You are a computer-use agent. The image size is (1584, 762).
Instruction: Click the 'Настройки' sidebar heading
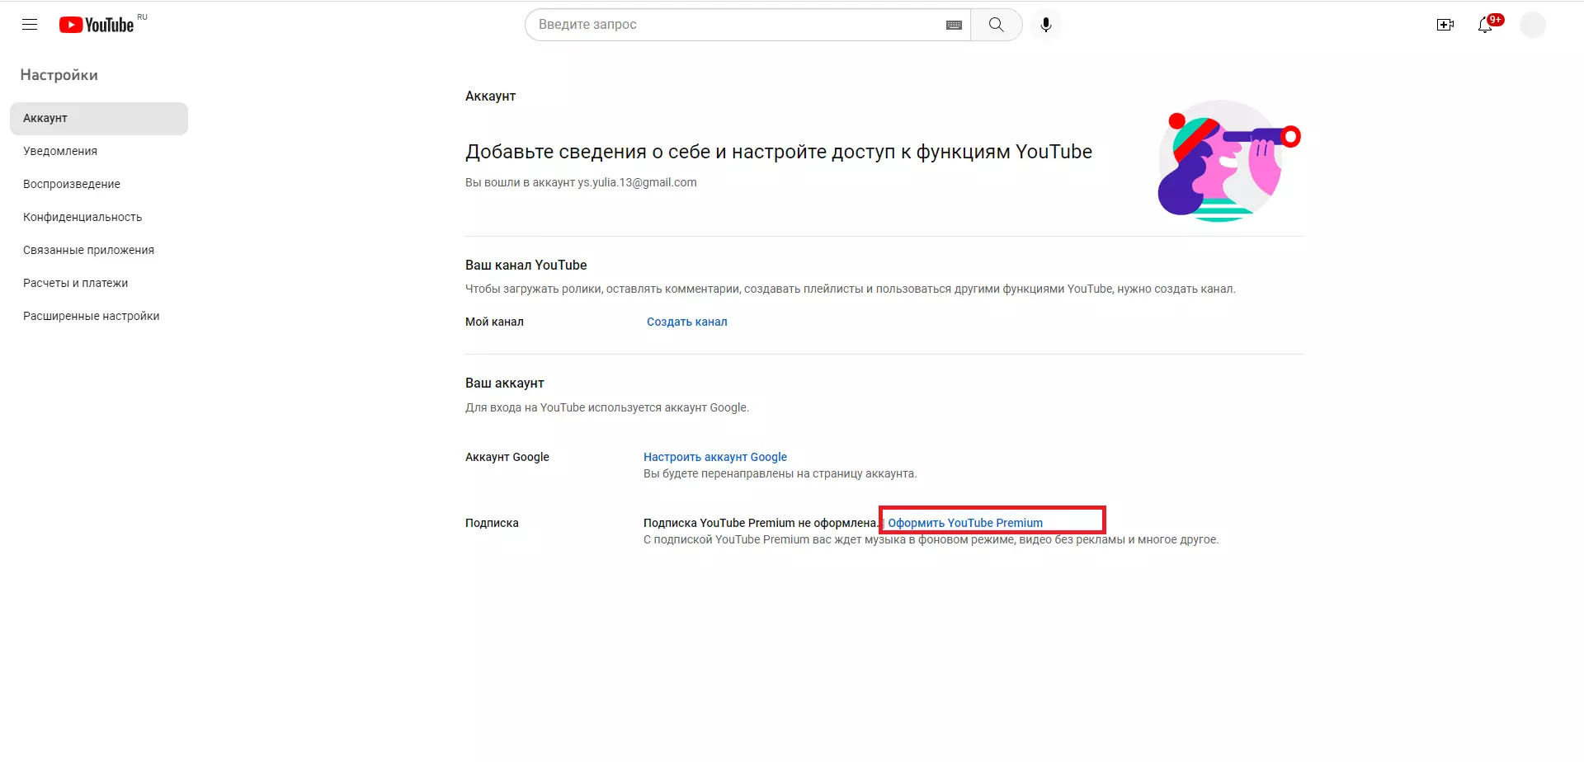(x=59, y=75)
